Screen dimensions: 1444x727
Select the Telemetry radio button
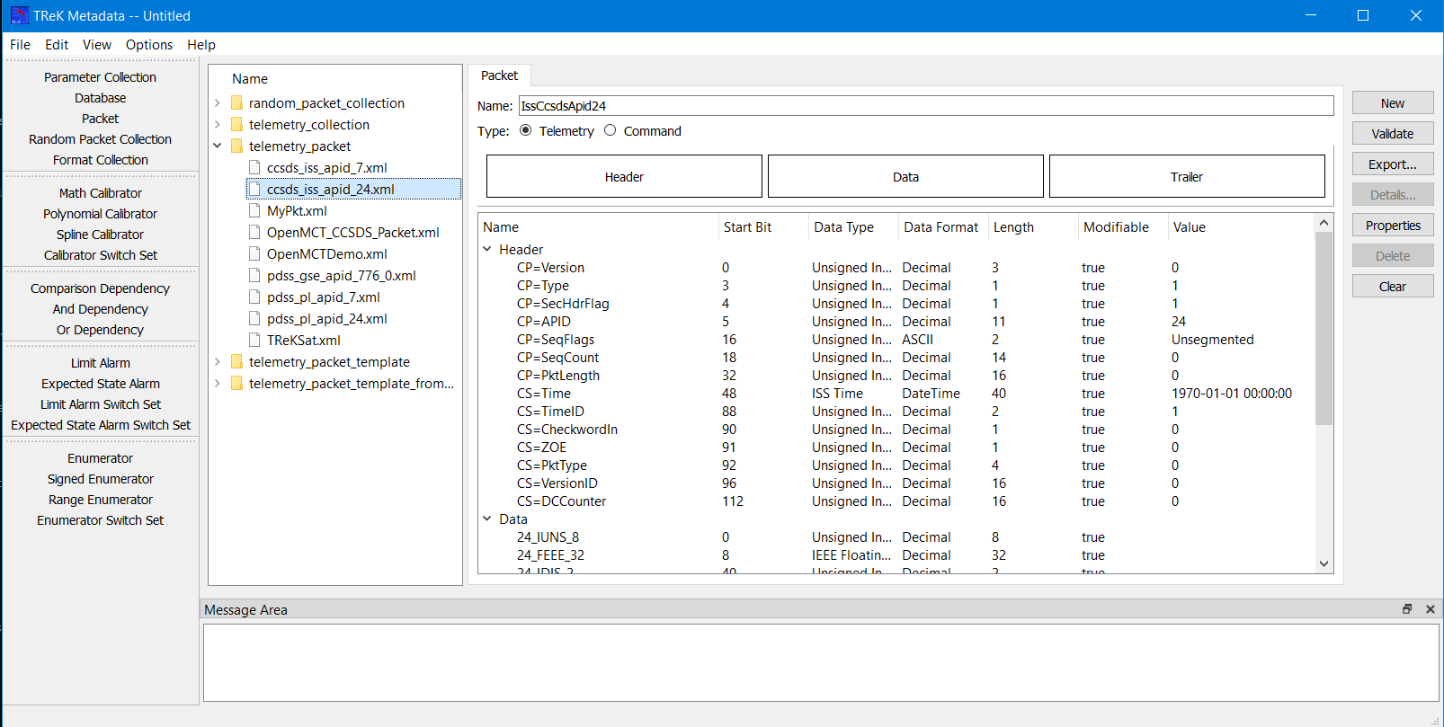[x=526, y=130]
